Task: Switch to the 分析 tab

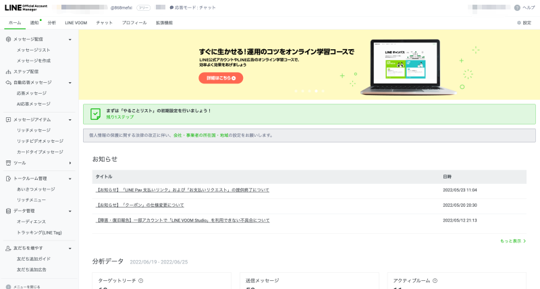Action: coord(52,23)
